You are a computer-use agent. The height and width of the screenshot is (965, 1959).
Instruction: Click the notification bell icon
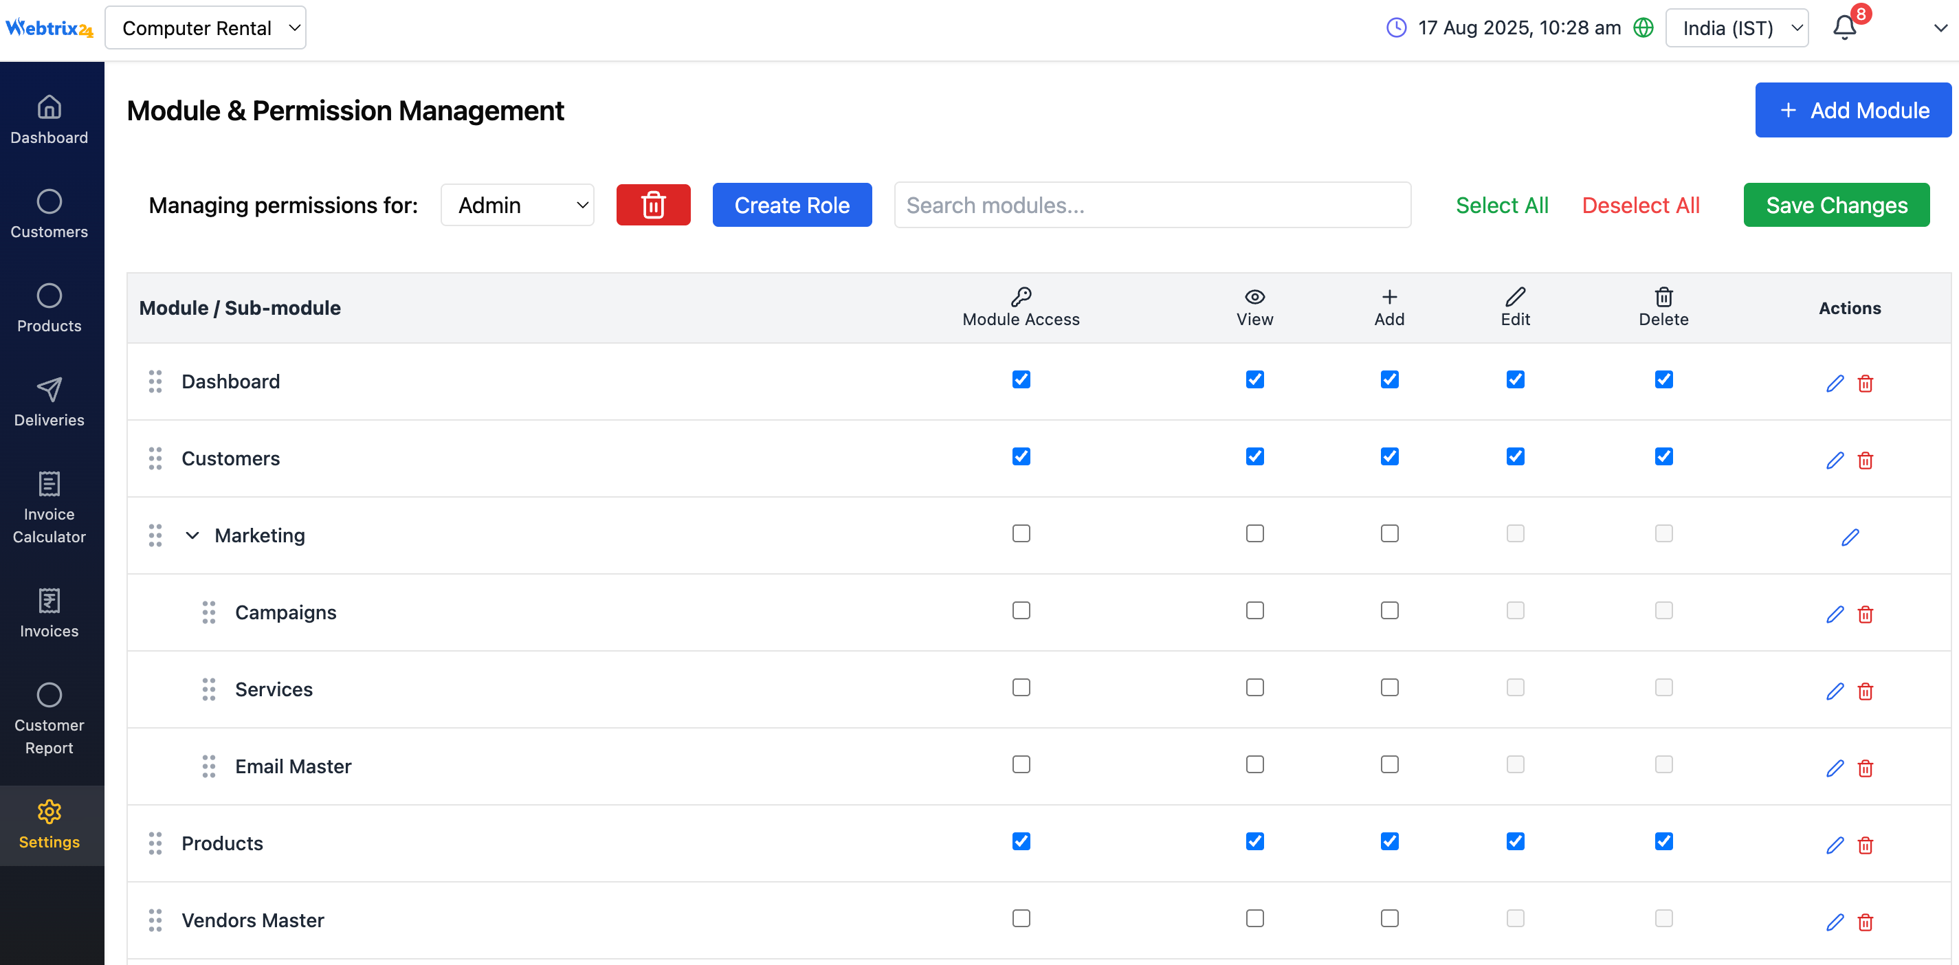click(x=1844, y=28)
